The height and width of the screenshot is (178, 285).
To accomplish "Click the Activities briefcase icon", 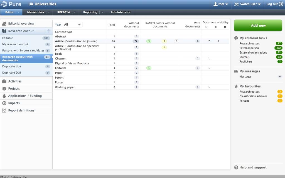I will point(4,81).
